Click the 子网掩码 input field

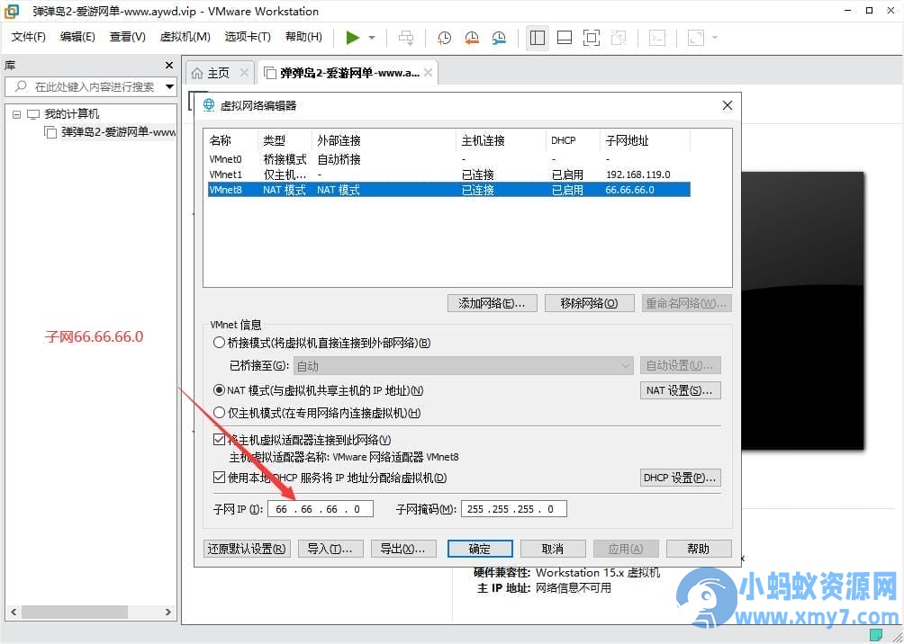tap(514, 509)
